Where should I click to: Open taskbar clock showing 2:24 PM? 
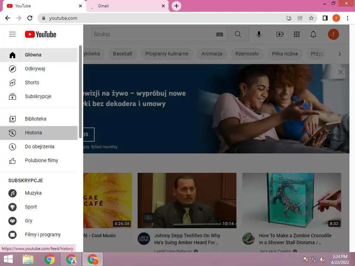[x=340, y=259]
